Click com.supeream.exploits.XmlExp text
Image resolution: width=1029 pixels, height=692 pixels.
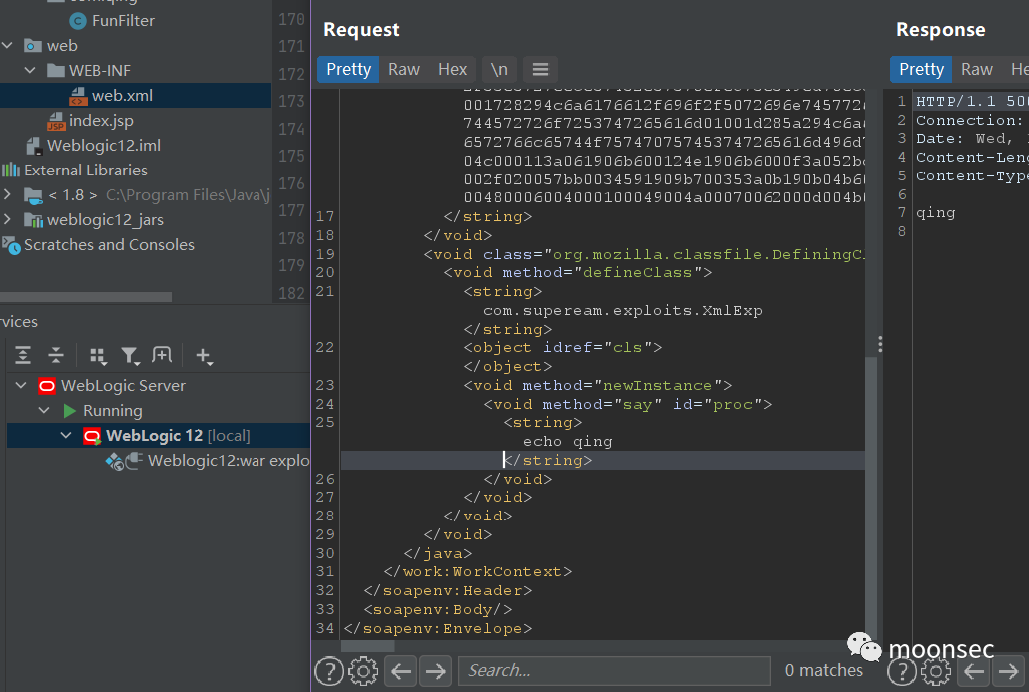click(622, 311)
